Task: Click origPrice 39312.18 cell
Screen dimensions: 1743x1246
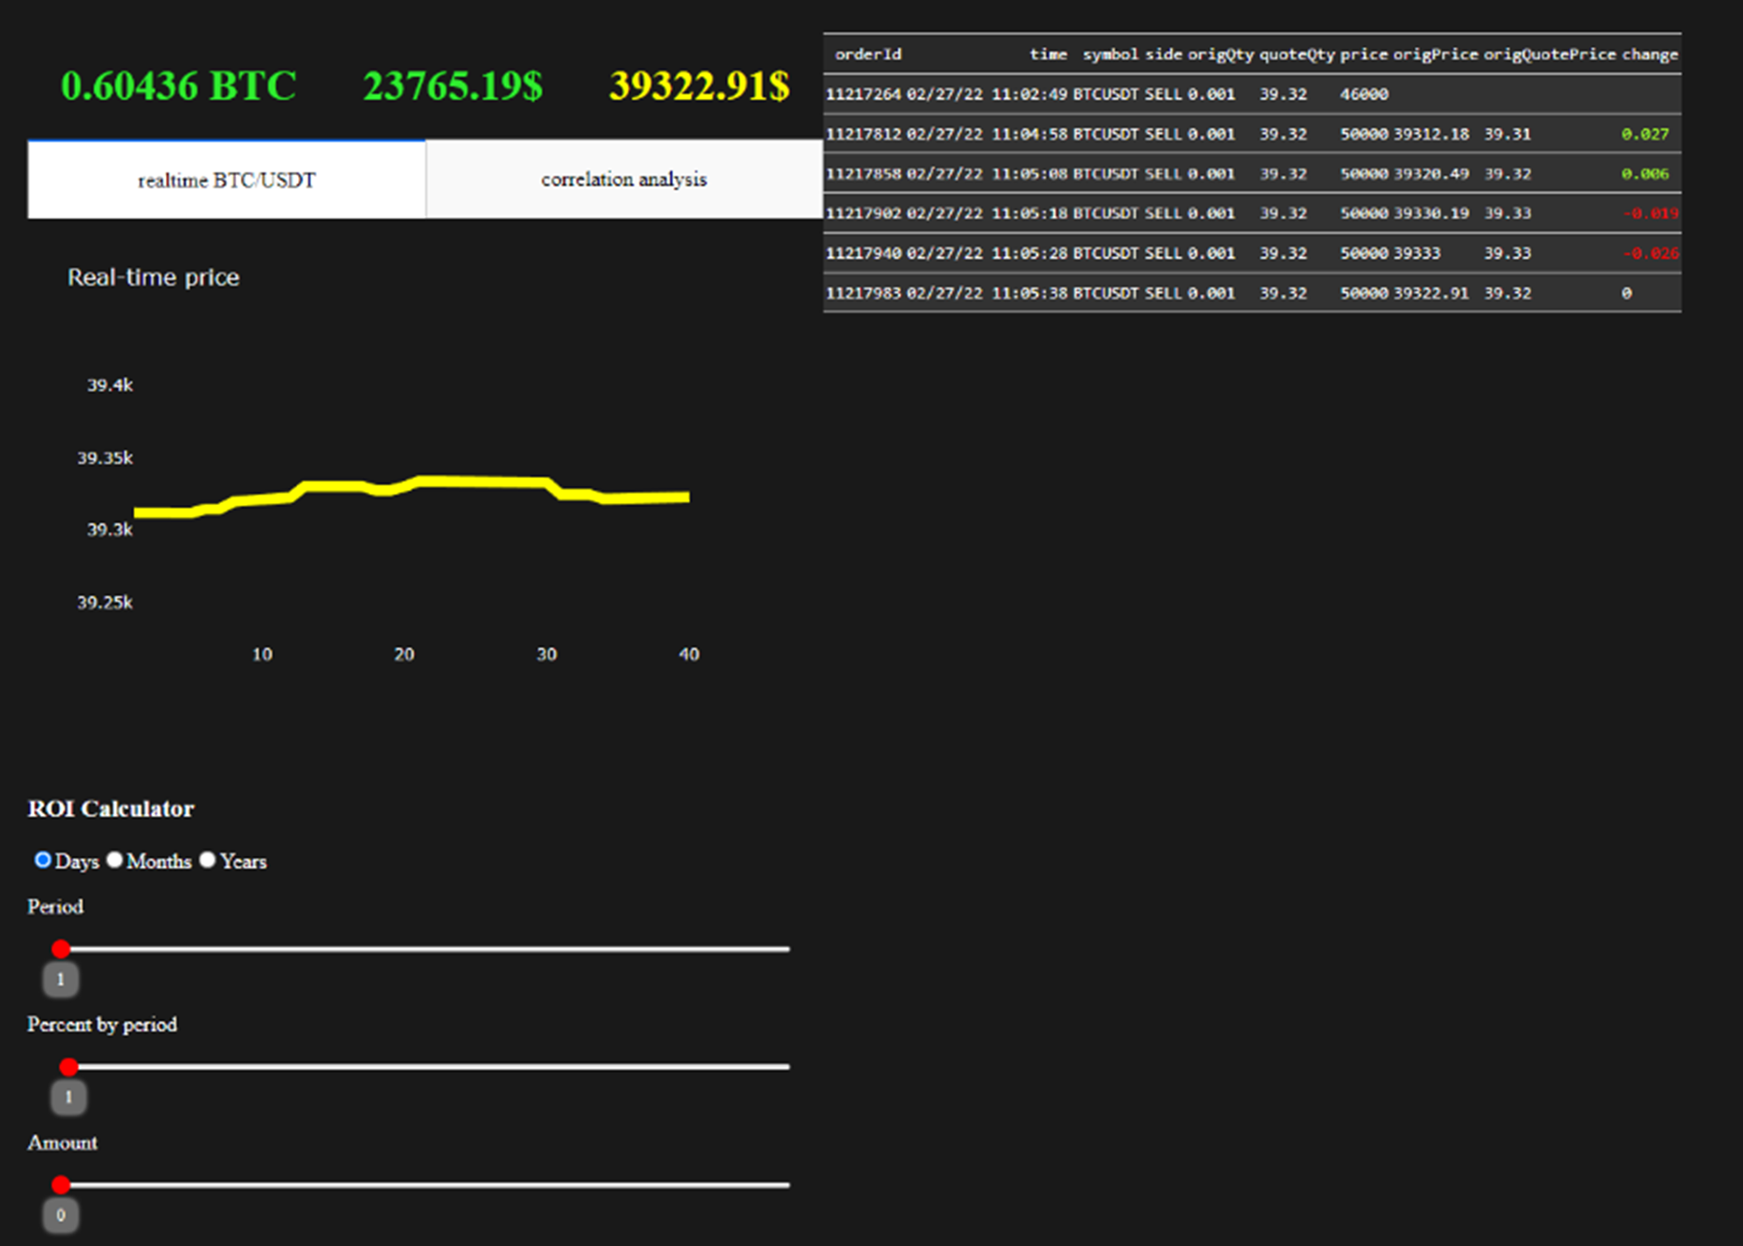Action: click(x=1431, y=134)
